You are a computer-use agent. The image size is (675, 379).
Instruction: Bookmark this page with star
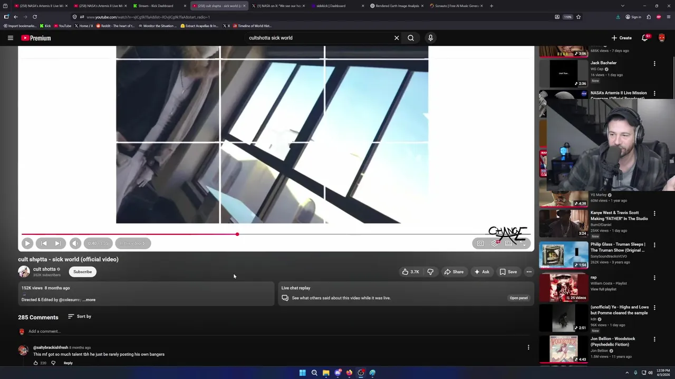click(578, 17)
